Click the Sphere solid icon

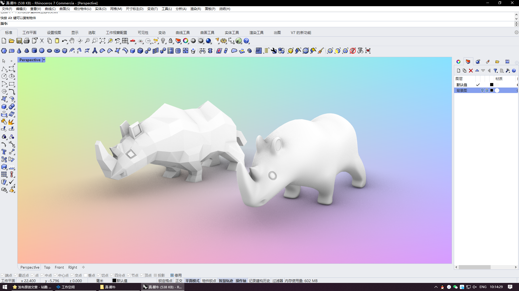[x=42, y=51]
